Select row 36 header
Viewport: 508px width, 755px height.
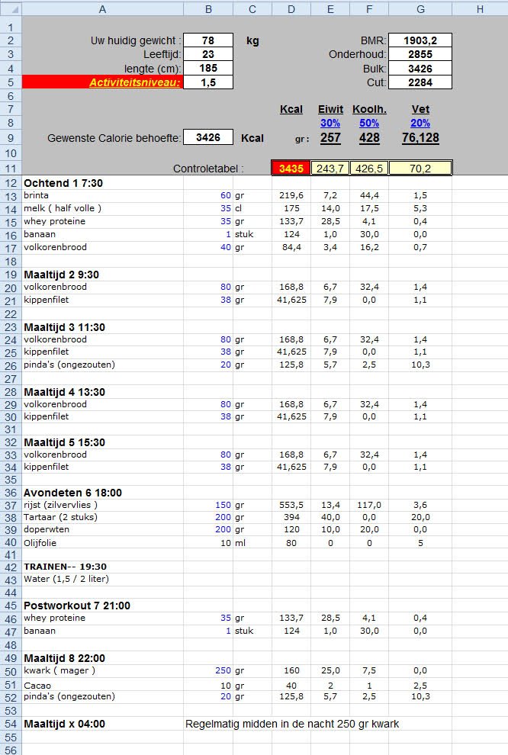(x=11, y=493)
